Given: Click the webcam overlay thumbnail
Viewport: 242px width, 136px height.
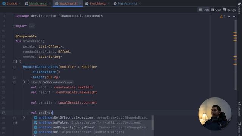Looking at the screenshot, I should 215,114.
